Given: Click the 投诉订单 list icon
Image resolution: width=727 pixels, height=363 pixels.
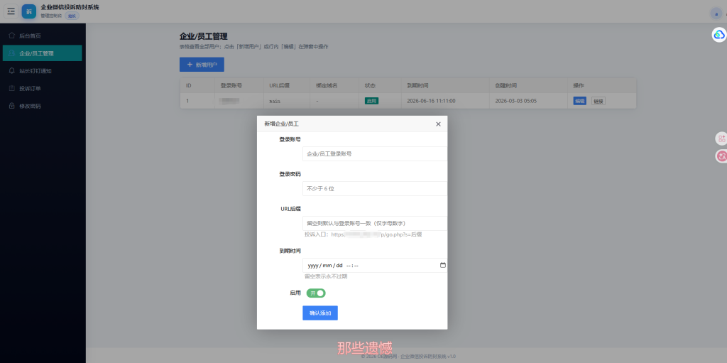Looking at the screenshot, I should (12, 88).
